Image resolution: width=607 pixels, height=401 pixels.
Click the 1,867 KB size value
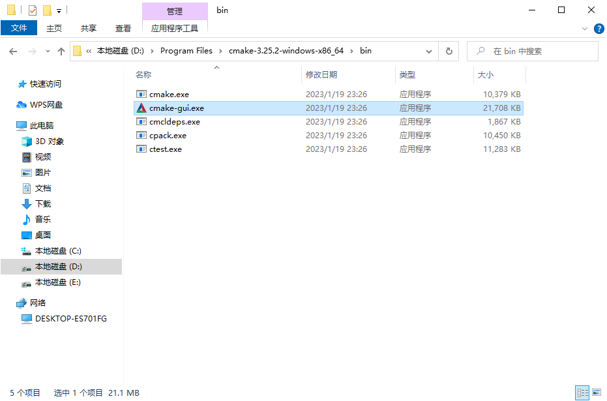coord(504,121)
